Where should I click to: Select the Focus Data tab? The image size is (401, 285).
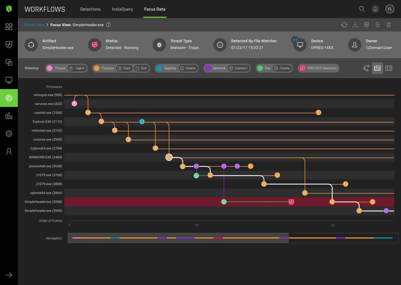tap(155, 9)
